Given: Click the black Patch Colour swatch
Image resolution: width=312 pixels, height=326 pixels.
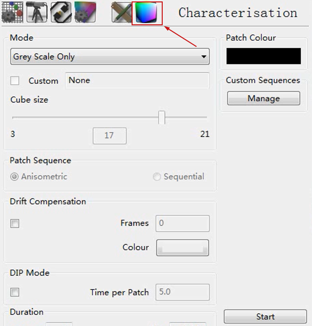Looking at the screenshot, I should click(x=264, y=56).
